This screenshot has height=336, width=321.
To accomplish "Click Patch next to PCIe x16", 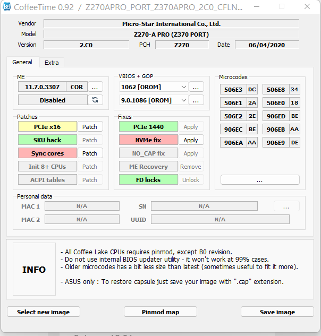I will click(x=90, y=127).
